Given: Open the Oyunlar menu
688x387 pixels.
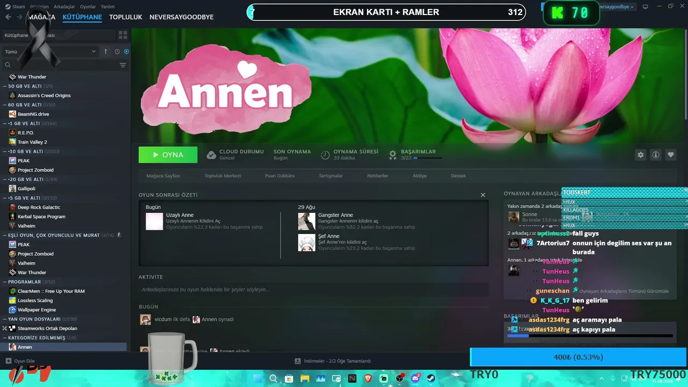Looking at the screenshot, I should pyautogui.click(x=88, y=6).
